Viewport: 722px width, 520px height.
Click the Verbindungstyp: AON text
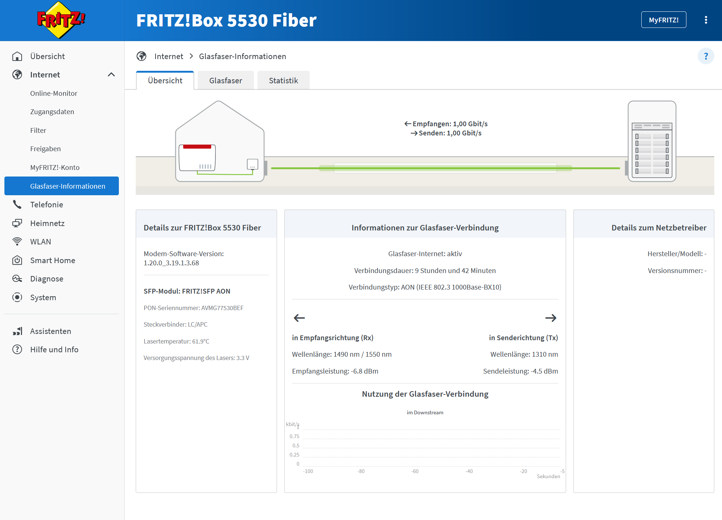coord(425,287)
